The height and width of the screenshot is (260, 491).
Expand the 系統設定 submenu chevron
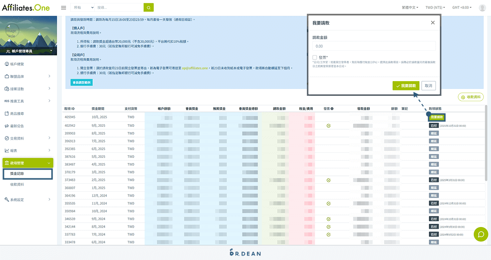click(x=50, y=199)
